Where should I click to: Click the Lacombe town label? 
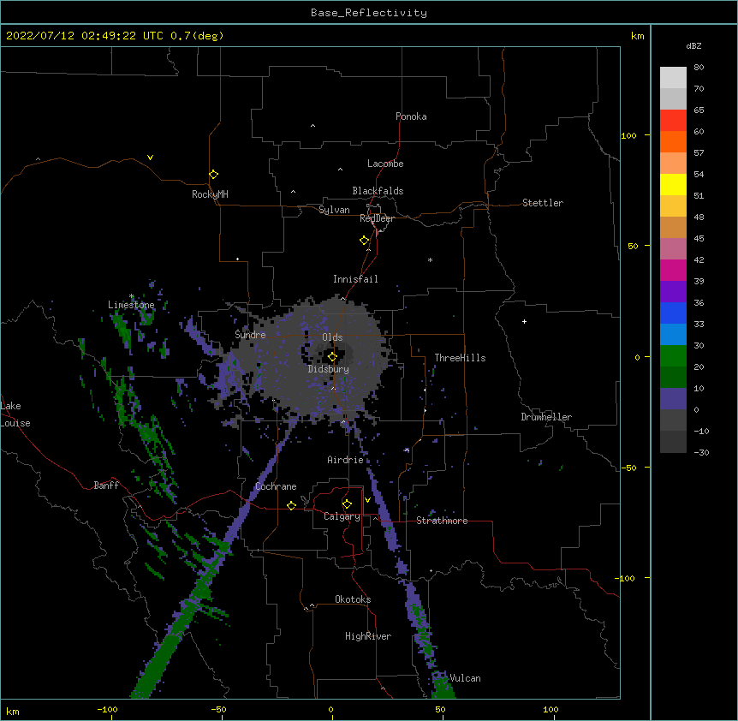[385, 164]
